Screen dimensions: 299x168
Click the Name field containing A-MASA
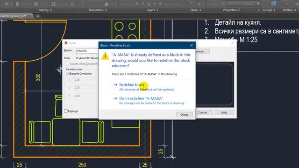pyautogui.click(x=87, y=51)
